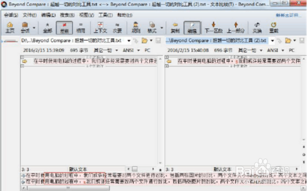Screen dimensions: 307x191
Task: Open the right ANSI encoding dropdown
Action: [x=276, y=51]
